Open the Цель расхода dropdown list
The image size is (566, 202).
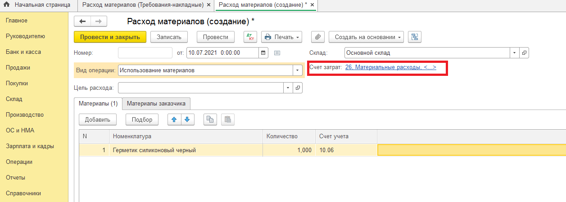tap(288, 88)
